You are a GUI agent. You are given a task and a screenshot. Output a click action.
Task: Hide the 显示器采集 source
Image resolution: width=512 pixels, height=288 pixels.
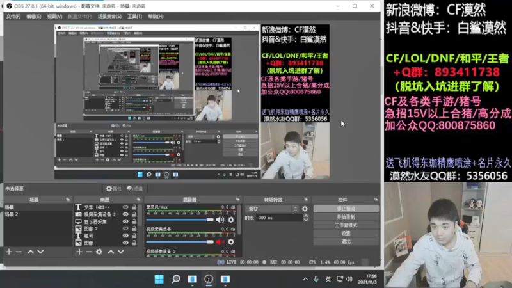(125, 221)
